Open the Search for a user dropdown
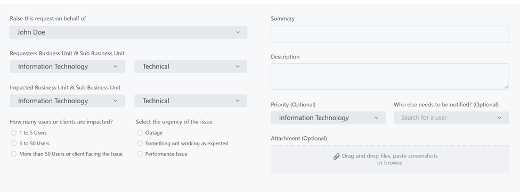 [x=451, y=118]
